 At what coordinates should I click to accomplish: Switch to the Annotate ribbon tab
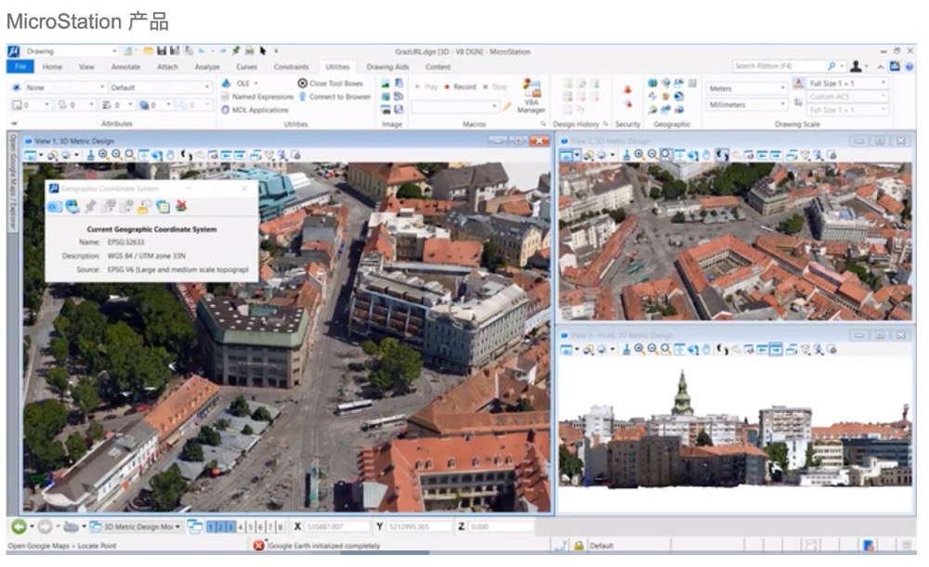pos(125,67)
